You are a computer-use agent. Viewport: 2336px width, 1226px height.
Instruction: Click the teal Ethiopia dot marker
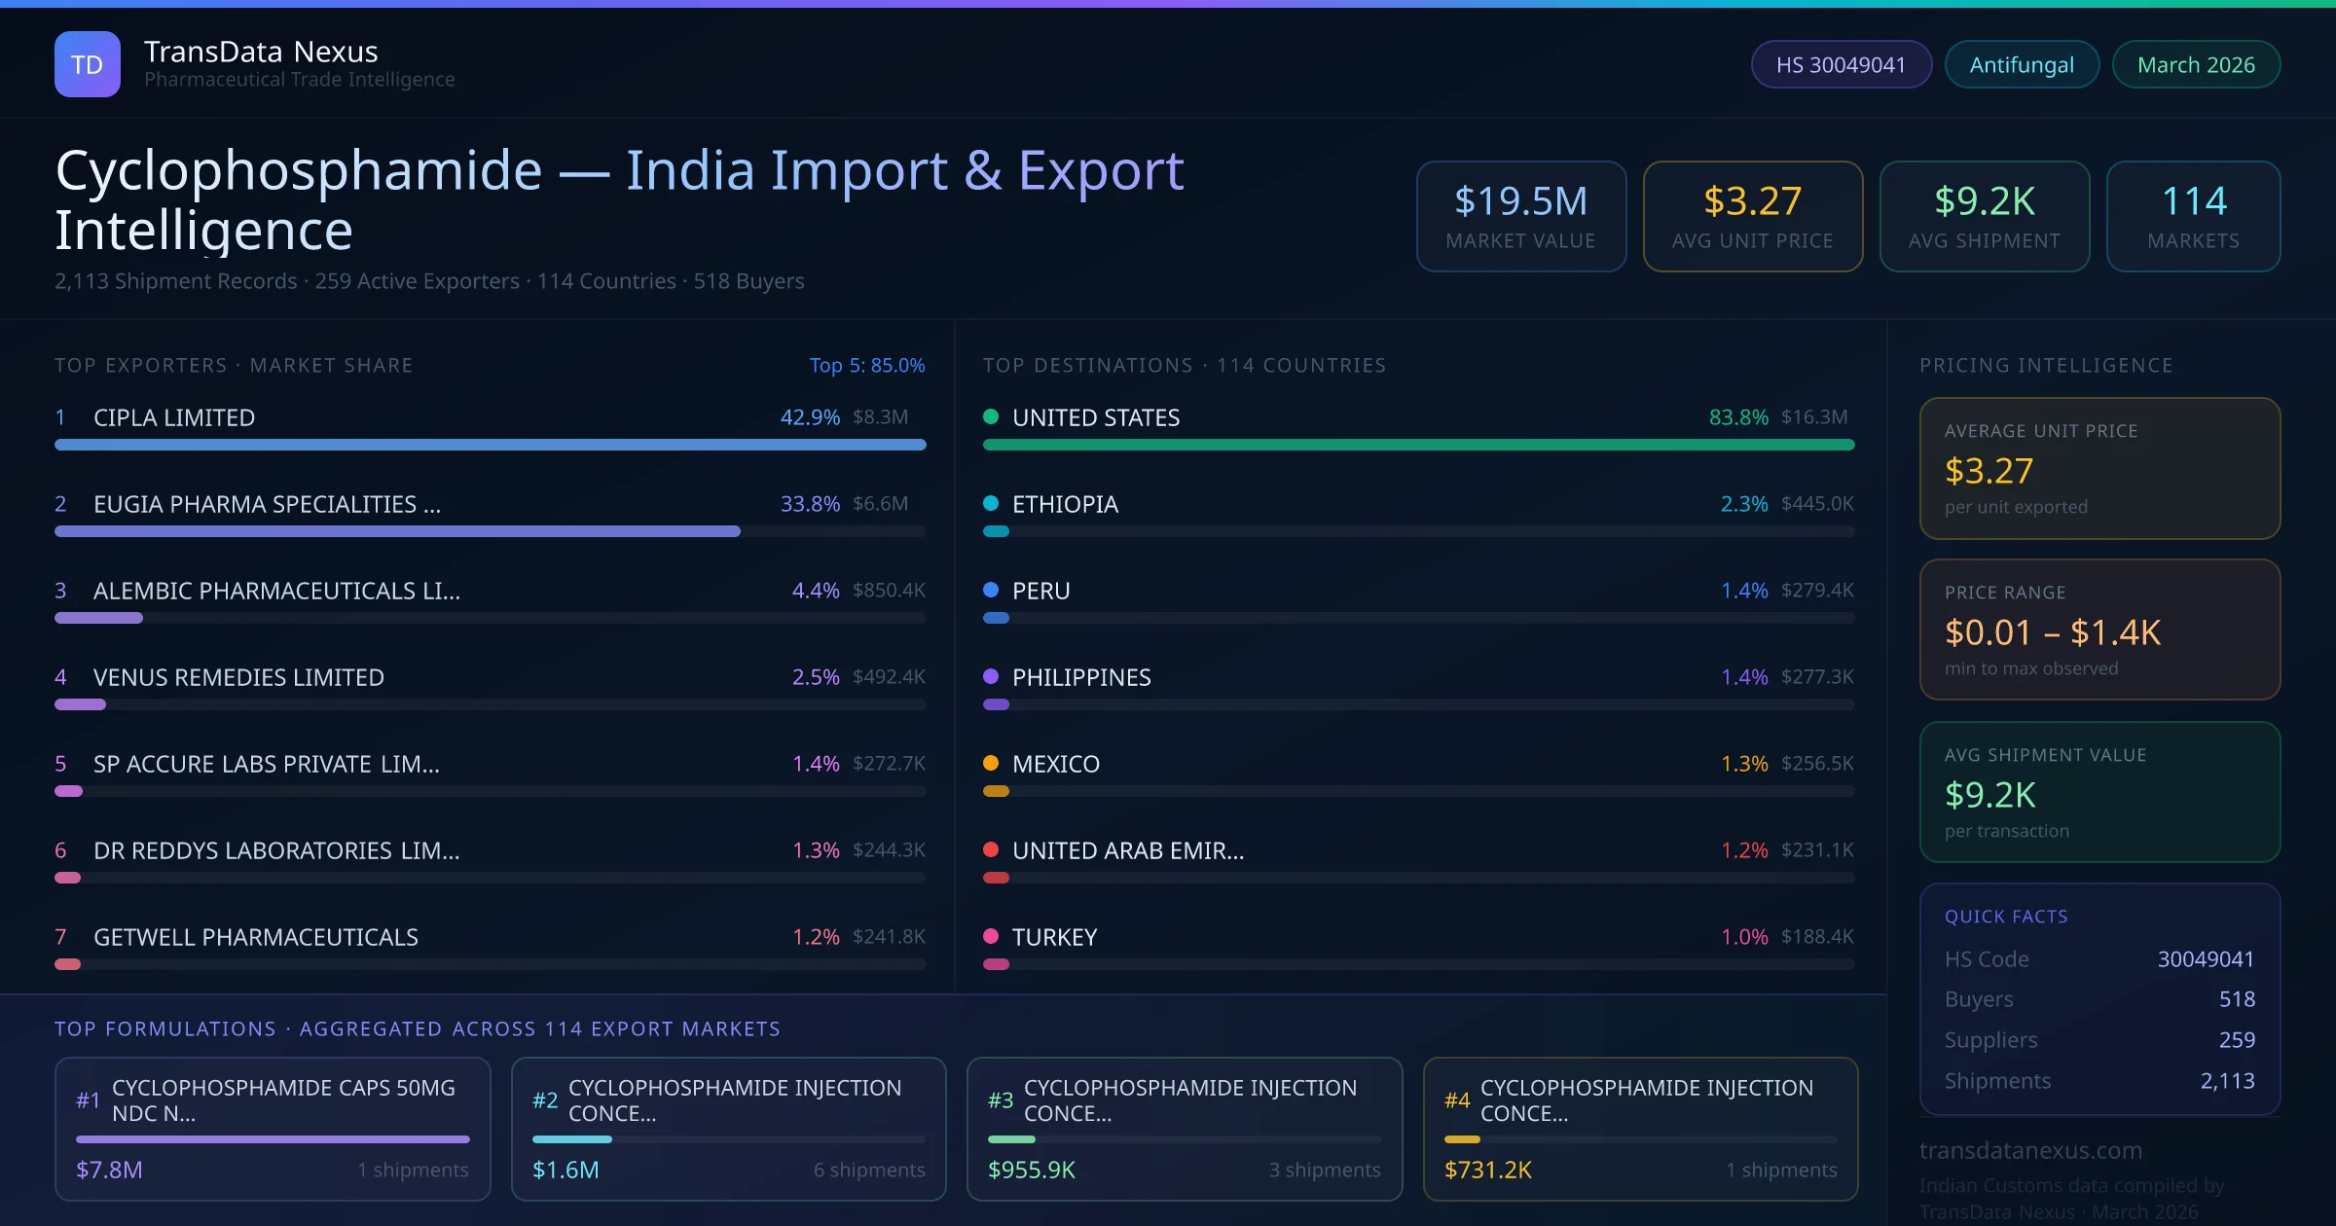tap(991, 503)
